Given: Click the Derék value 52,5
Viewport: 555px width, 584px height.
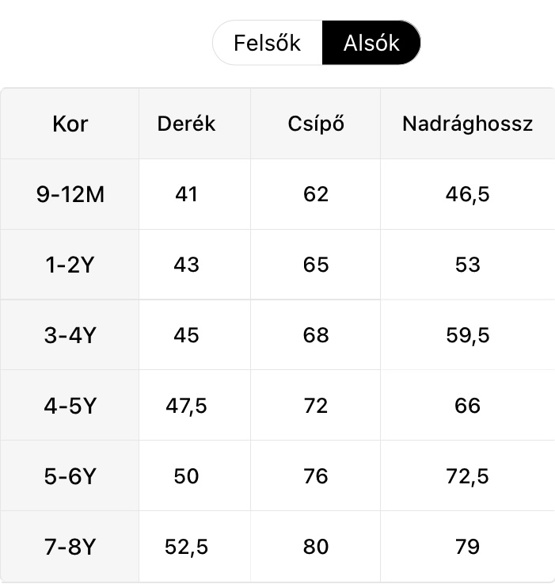Looking at the screenshot, I should [186, 547].
